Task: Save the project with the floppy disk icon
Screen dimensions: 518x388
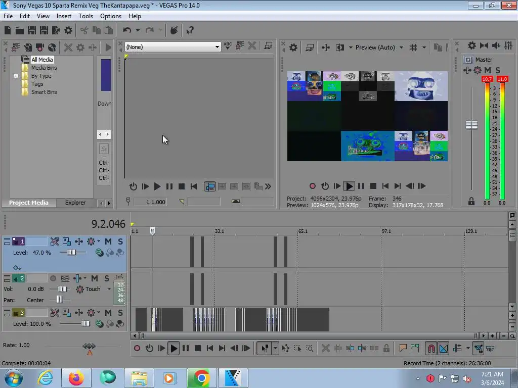Action: point(32,30)
